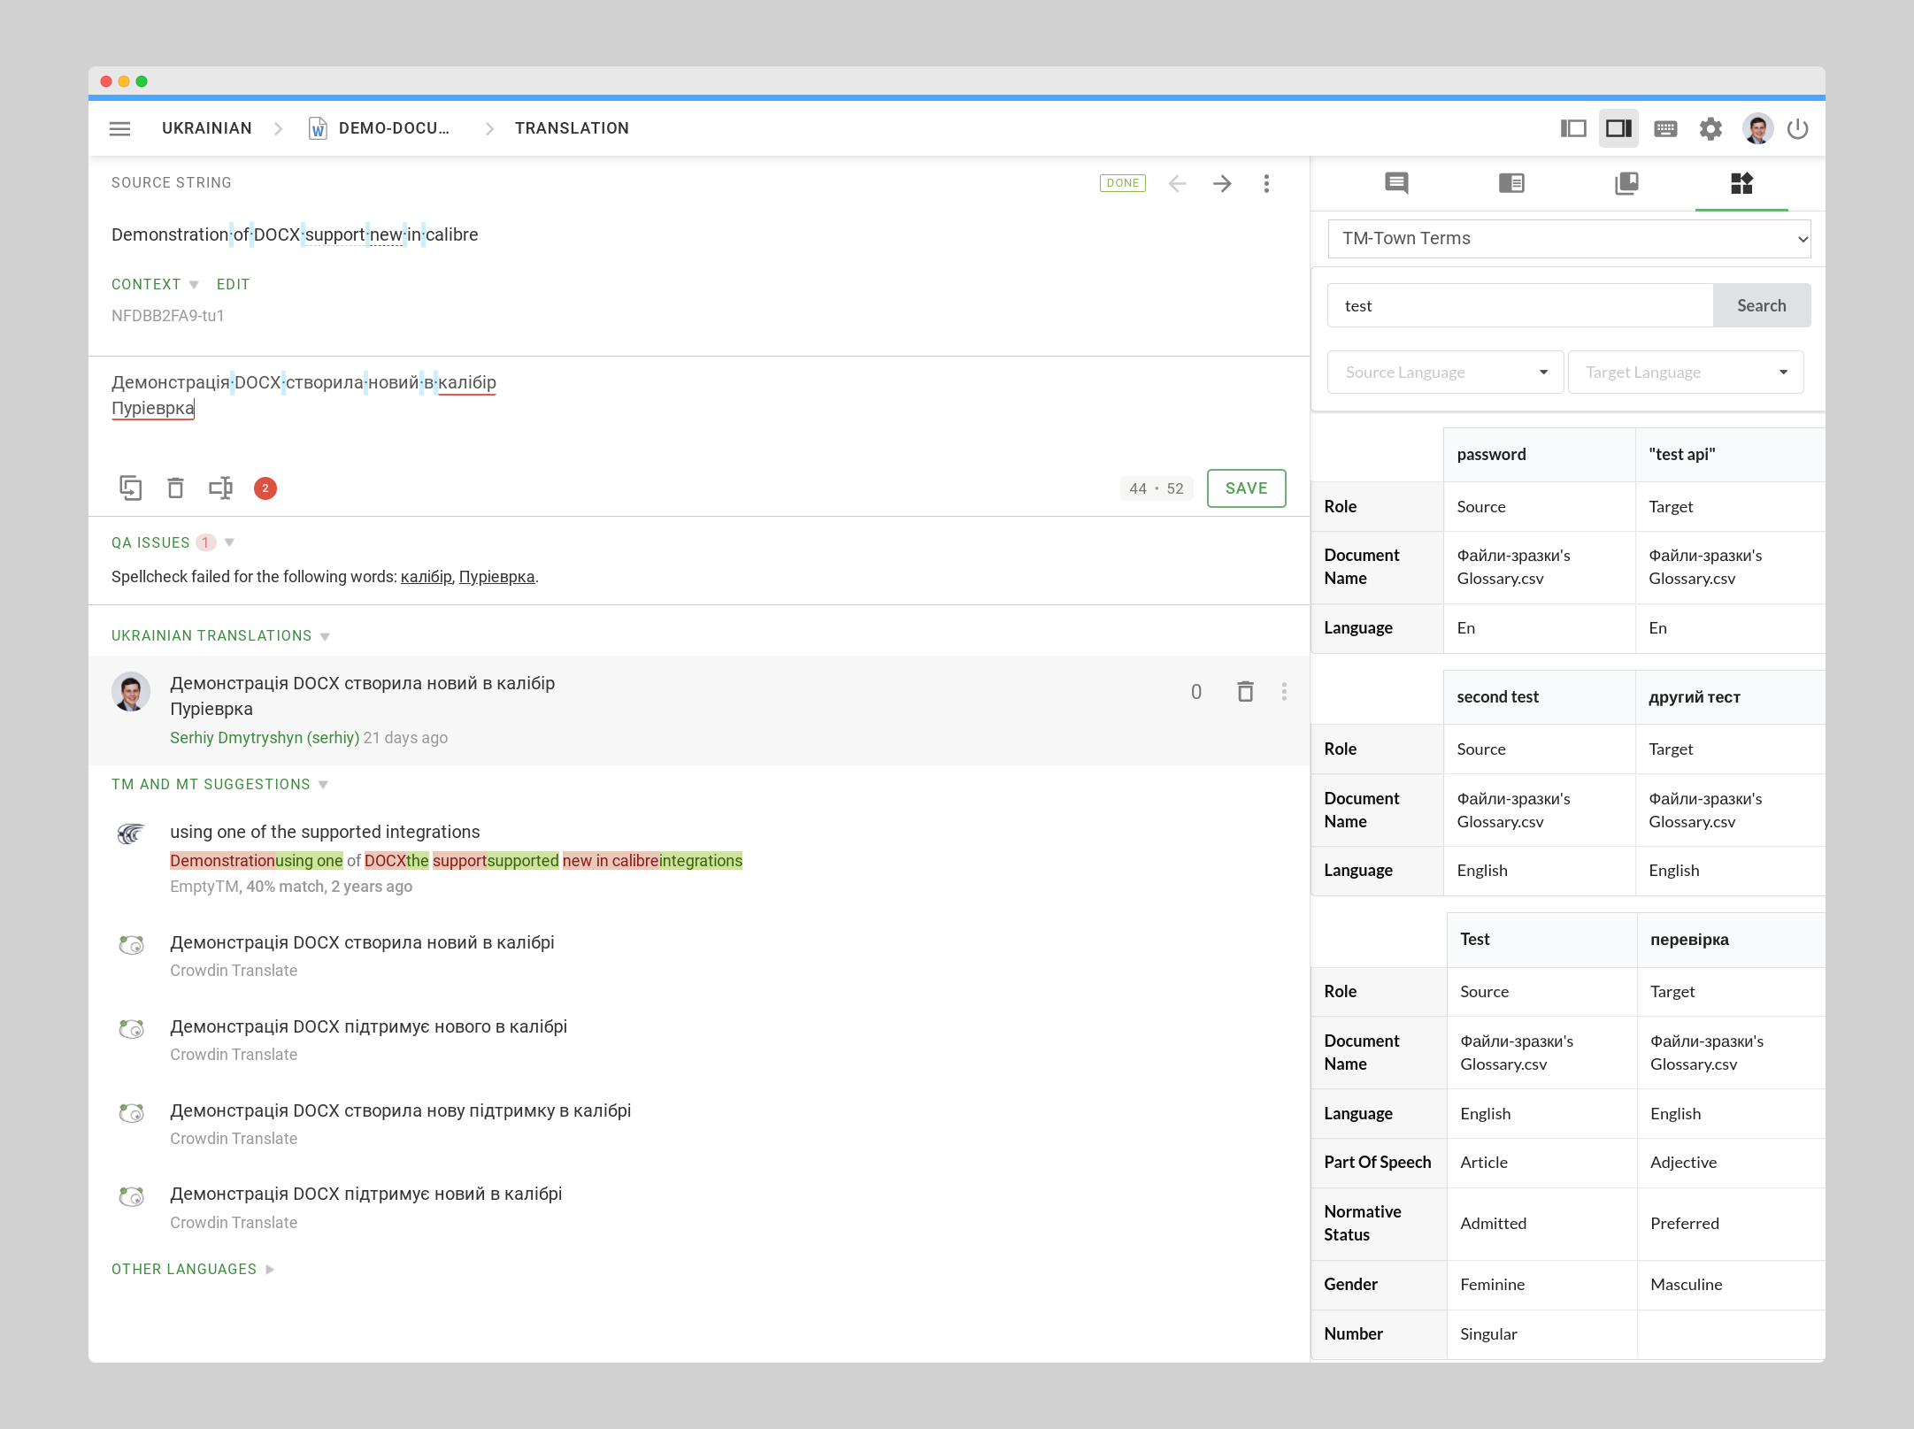Screen dimensions: 1914x1429
Task: Click TM suggestion 'using one of the supported integrations'
Action: [x=325, y=832]
